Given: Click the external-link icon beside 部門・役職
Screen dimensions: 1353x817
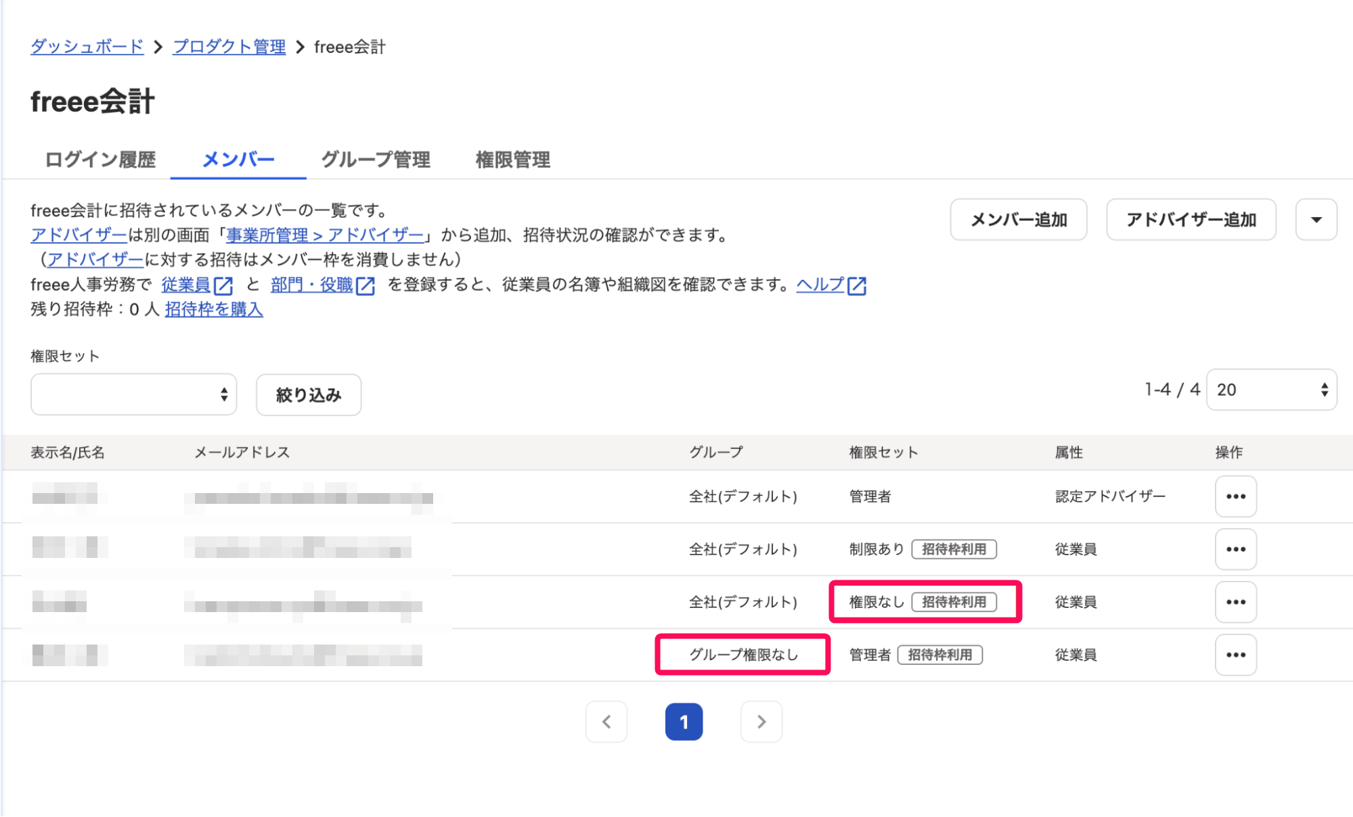Looking at the screenshot, I should click(365, 285).
